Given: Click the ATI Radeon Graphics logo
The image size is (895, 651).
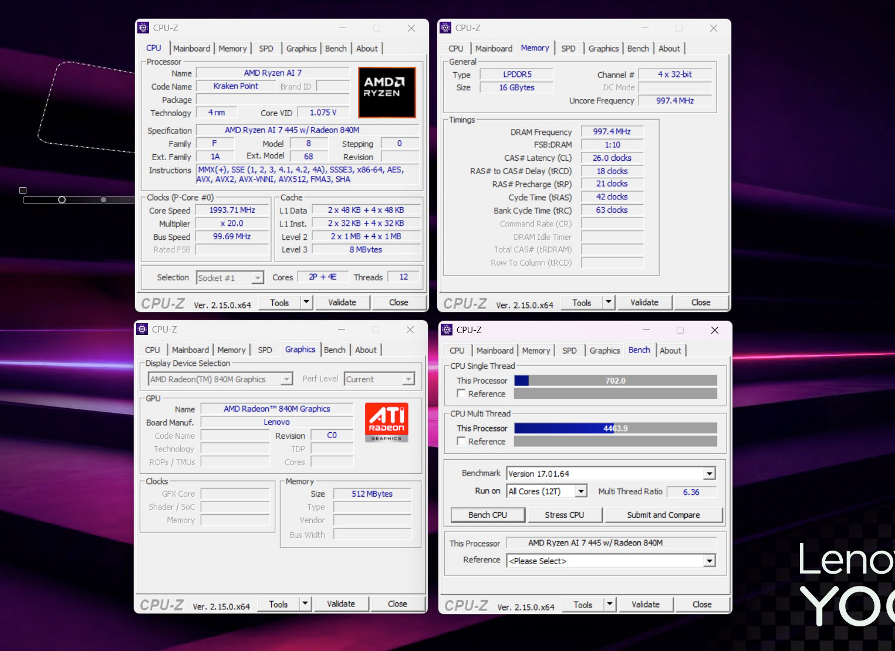Looking at the screenshot, I should click(386, 422).
